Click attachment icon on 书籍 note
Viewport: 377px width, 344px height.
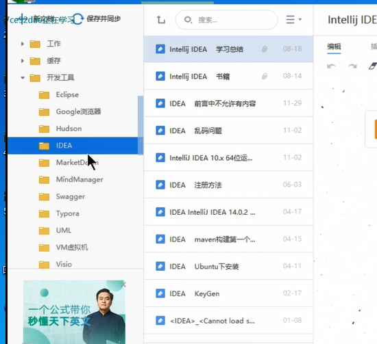coord(265,77)
